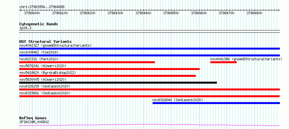
Task: Click the chr1:37963954..37964888 coordinate label
Action: point(42,7)
